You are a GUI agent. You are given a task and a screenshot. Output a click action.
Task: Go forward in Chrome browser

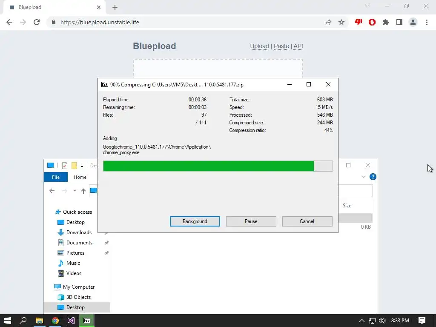[x=23, y=22]
